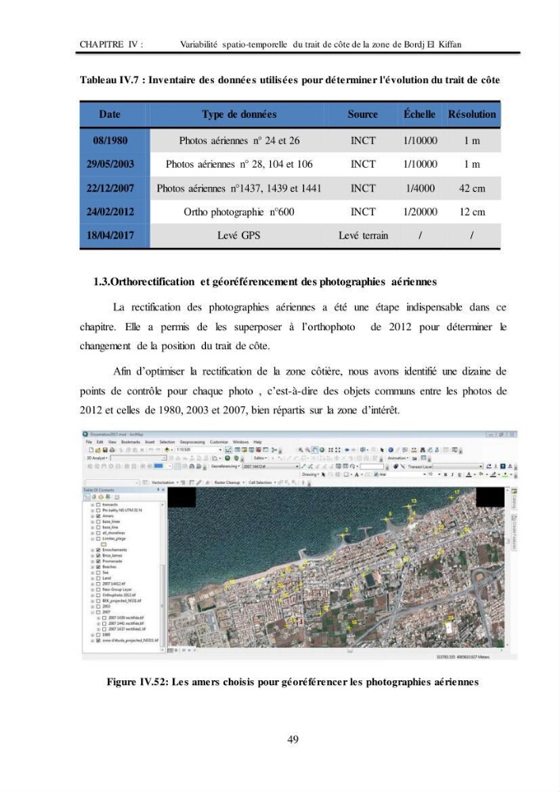The width and height of the screenshot is (560, 792).
Task: Select the Drawing toolbar pointer arrow
Action: (x=324, y=474)
